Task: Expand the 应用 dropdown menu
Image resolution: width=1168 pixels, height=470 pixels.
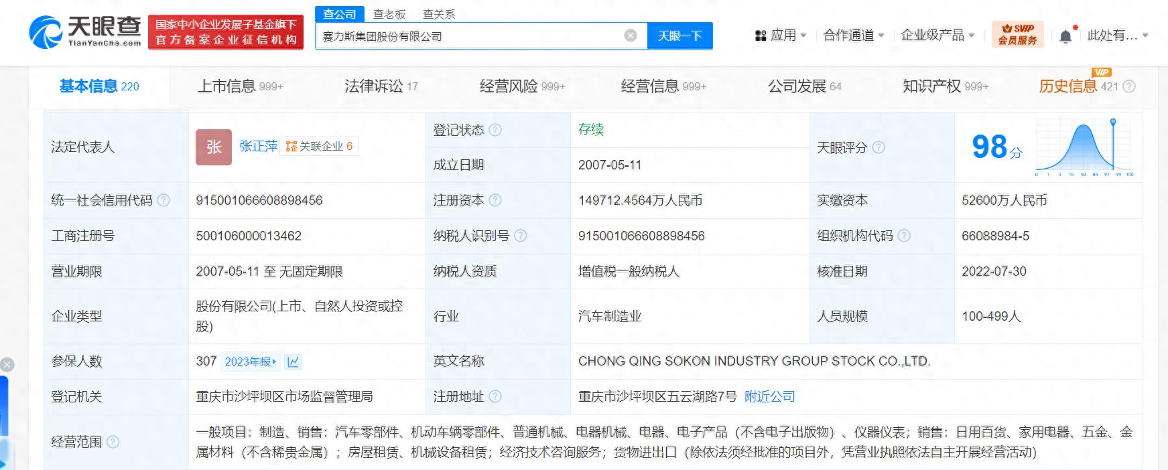Action: [x=803, y=35]
